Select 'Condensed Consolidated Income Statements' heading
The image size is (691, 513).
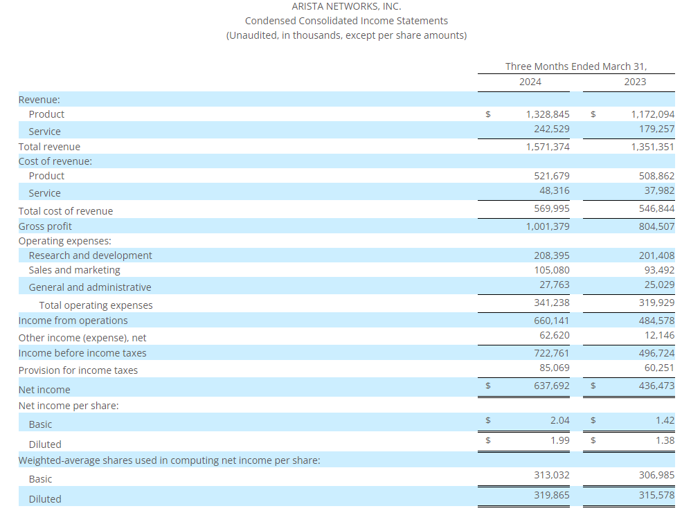pos(346,21)
